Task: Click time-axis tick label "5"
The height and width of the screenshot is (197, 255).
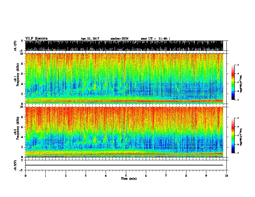Action: pos(126,176)
